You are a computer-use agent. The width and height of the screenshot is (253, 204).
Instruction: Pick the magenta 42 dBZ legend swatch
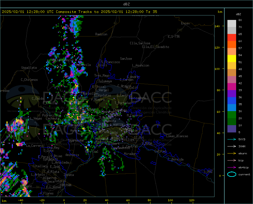[232, 87]
